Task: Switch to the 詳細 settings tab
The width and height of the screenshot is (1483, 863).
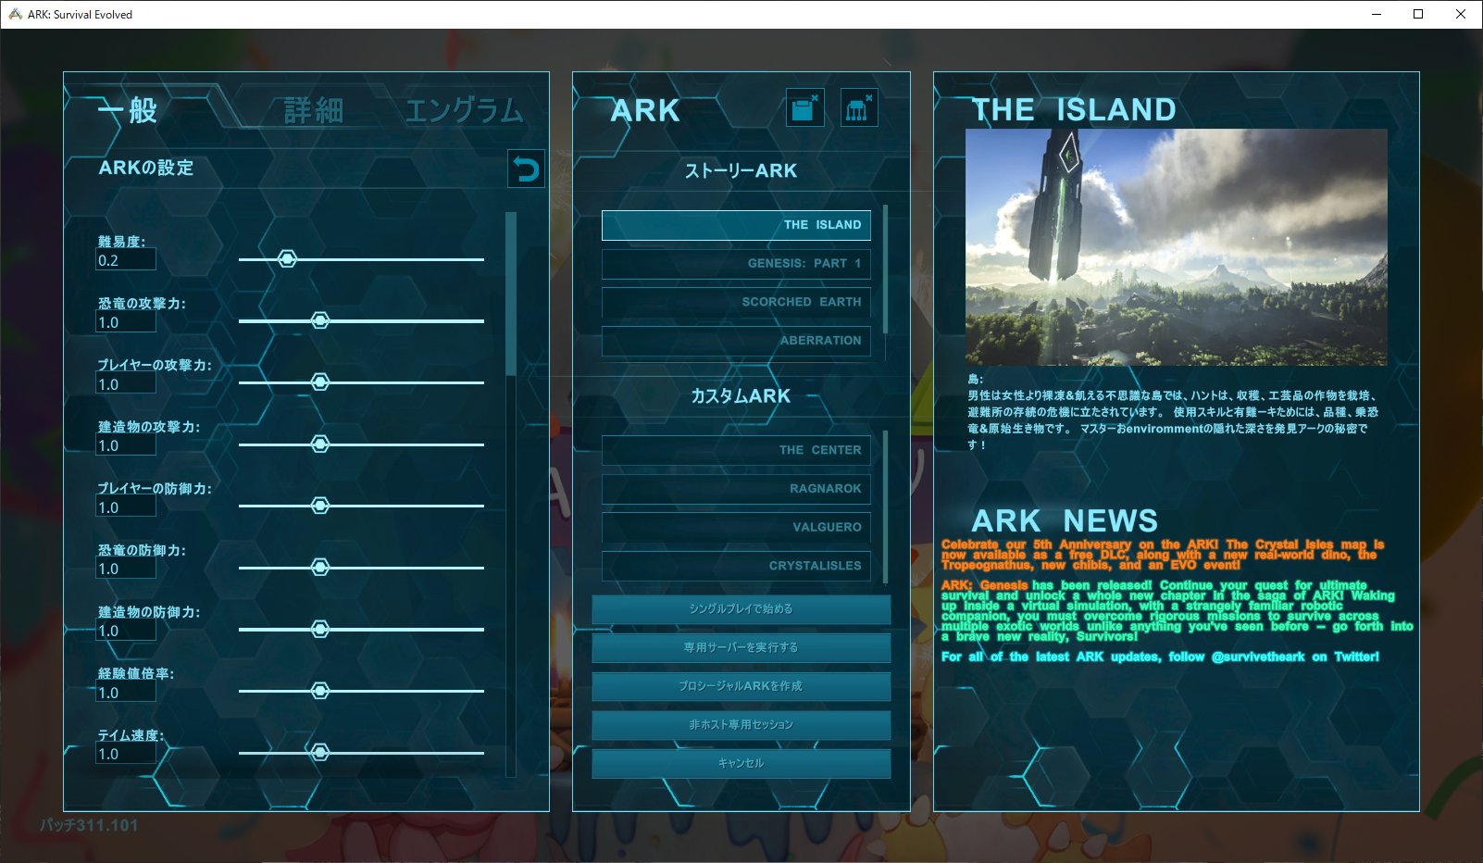Action: (x=313, y=110)
